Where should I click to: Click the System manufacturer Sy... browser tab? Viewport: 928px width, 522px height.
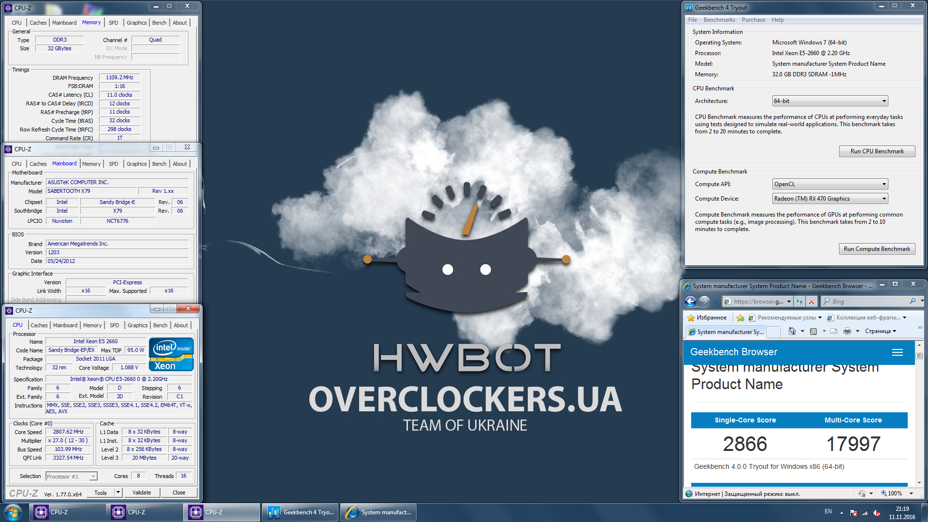[x=725, y=332]
